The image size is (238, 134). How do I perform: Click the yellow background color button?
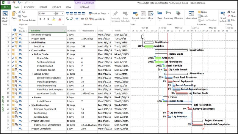[x=54, y=19]
